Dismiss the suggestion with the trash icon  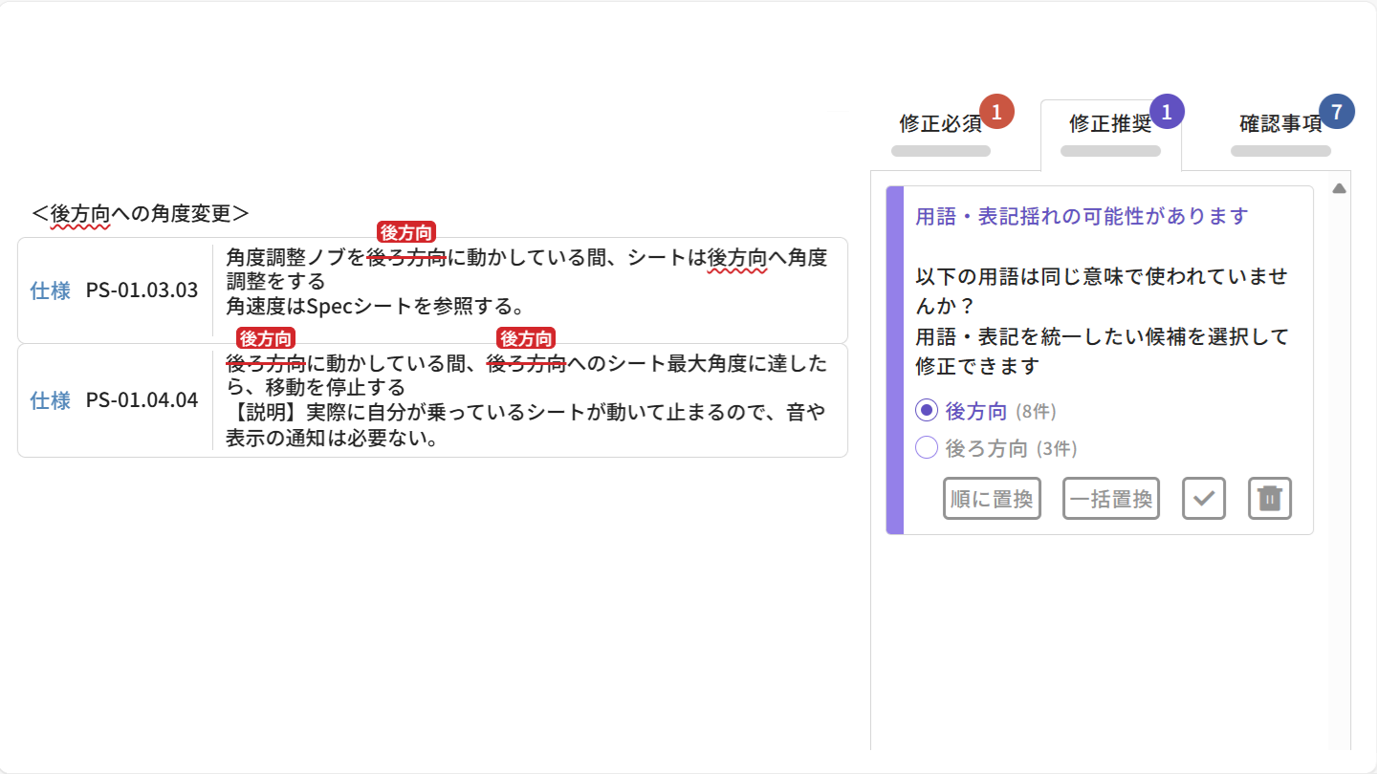click(x=1269, y=498)
